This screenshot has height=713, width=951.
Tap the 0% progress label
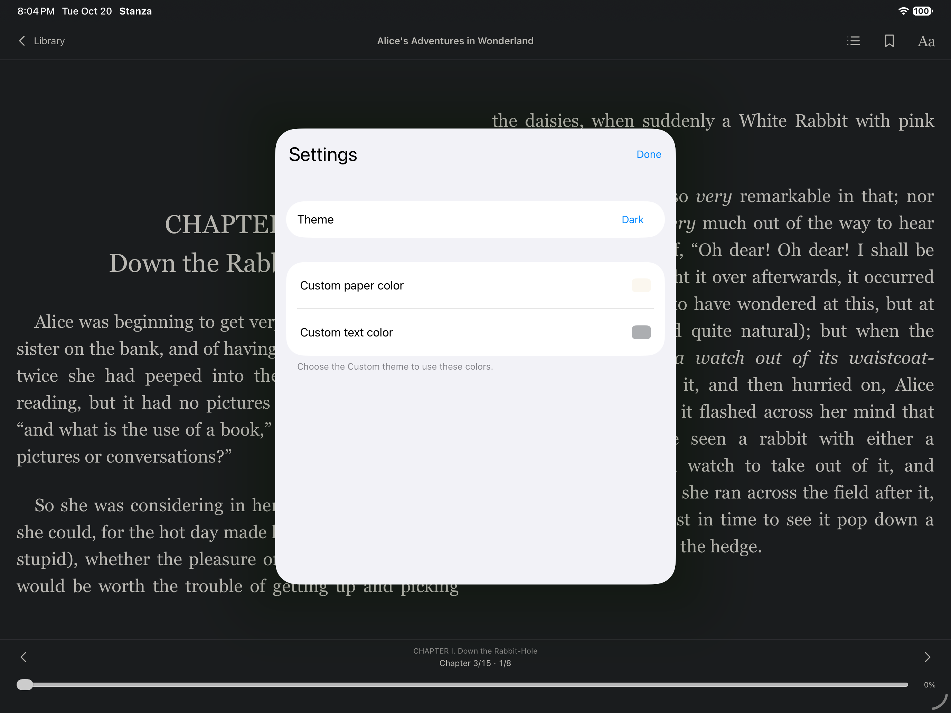[x=930, y=685]
